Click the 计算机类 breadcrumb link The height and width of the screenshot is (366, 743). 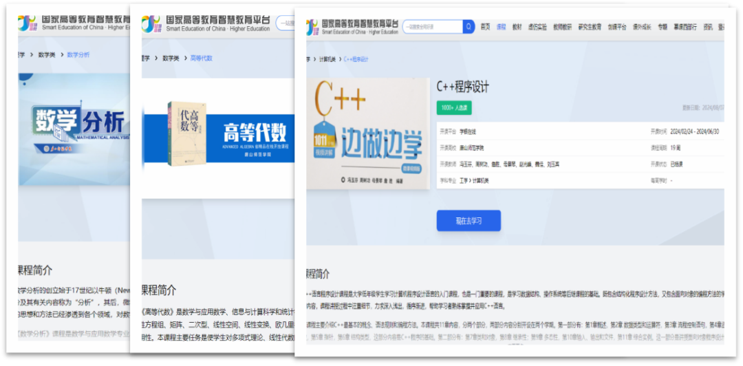pyautogui.click(x=328, y=60)
